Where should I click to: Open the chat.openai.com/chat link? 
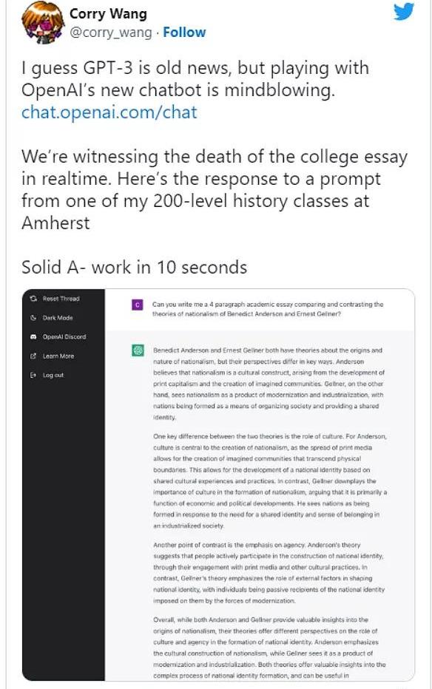[109, 112]
